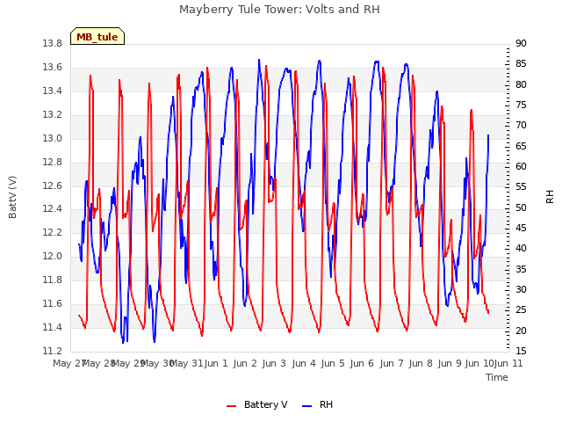562x422 pixels.
Task: Click the 13.0 tick on the BattV axis
Action: (53, 139)
